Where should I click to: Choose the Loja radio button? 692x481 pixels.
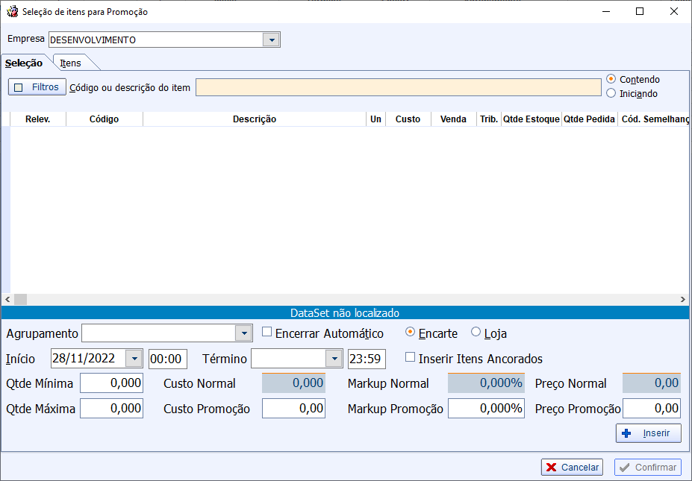(476, 333)
